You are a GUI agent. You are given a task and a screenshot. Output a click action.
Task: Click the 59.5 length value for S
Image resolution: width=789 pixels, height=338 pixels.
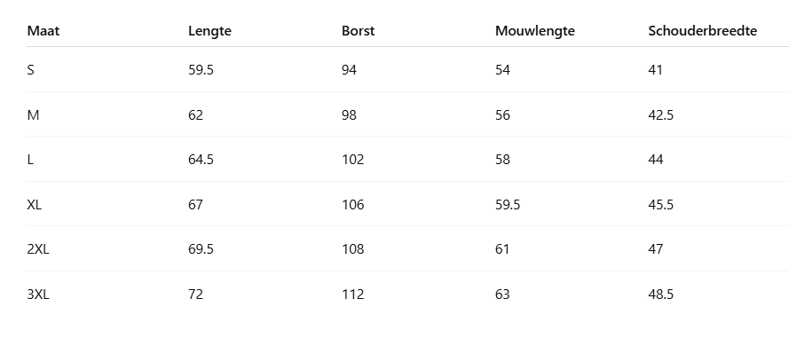pos(201,70)
